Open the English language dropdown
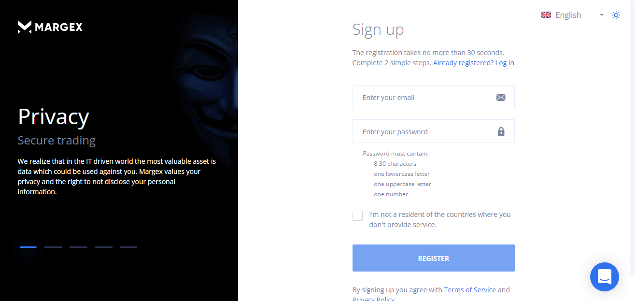This screenshot has height=301, width=636. pos(568,15)
